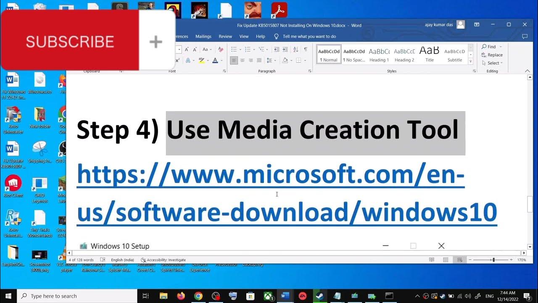
Task: Apply the Heading 1 style
Action: 379,54
